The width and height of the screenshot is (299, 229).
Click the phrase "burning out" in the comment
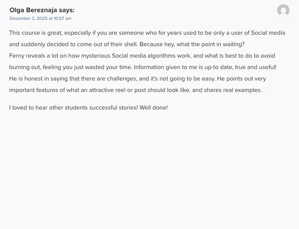pyautogui.click(x=25, y=67)
